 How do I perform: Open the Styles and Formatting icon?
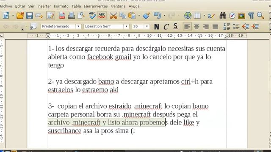[33, 26]
